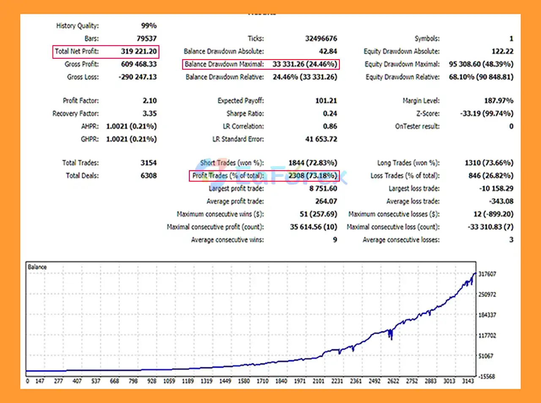
Task: Click the Profit Factor value 2.10
Action: click(149, 101)
